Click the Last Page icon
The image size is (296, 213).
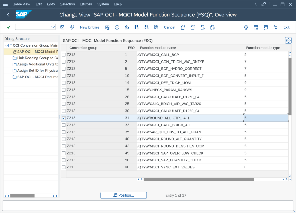coord(212,27)
